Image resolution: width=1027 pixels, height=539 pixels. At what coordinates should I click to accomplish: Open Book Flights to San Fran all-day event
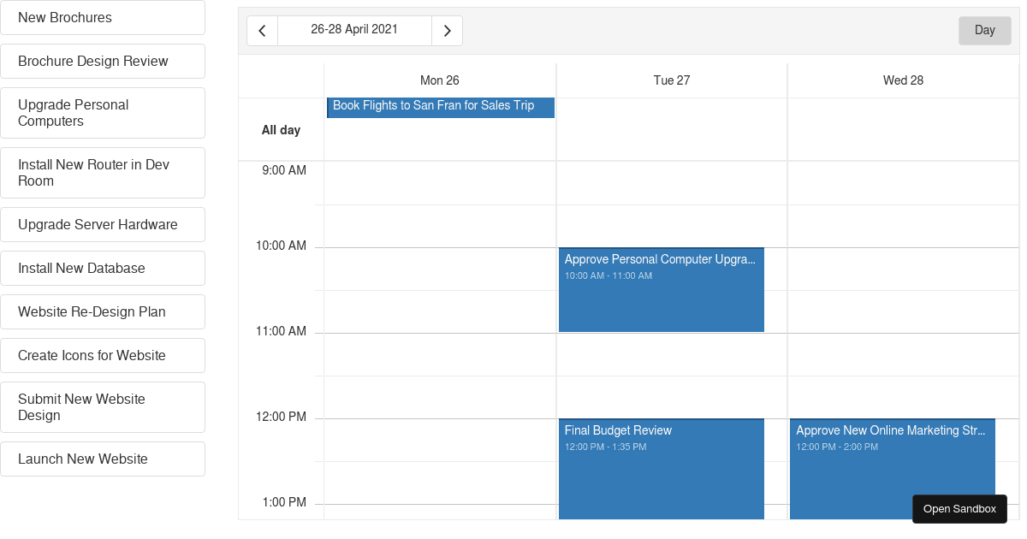click(441, 107)
